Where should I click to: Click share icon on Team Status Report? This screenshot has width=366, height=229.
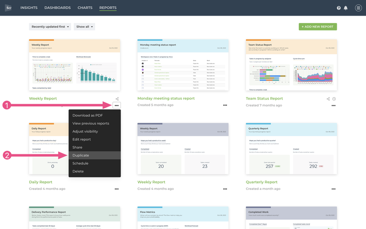point(328,99)
